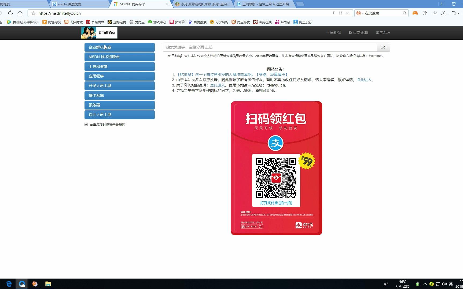Expand the 设计人员工具 category
Screen dimensions: 463x289
pyautogui.click(x=120, y=115)
